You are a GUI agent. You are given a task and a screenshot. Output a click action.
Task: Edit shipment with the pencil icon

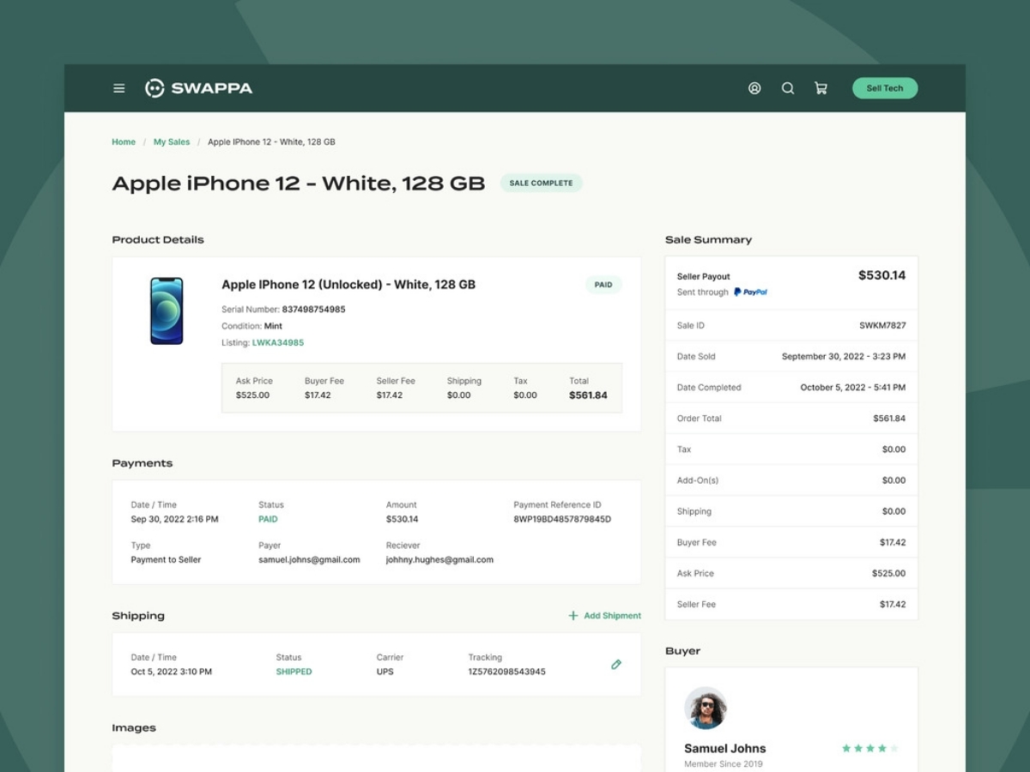coord(616,665)
